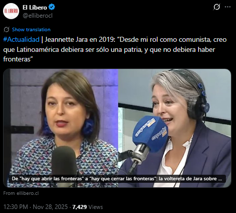Click the right half showing Cooperativa microphone
Screen dimensions: 236x213
click(x=174, y=128)
